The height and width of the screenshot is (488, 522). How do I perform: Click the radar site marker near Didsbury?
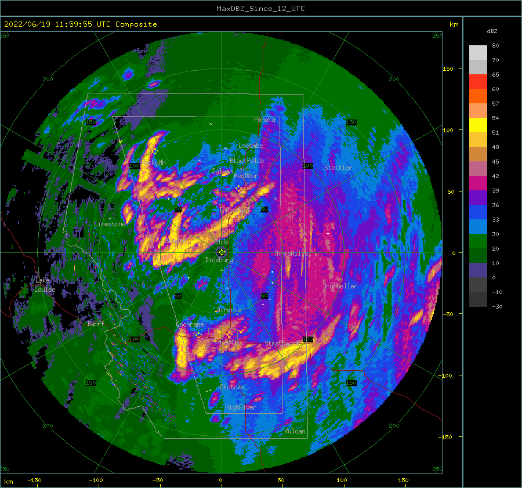click(222, 252)
